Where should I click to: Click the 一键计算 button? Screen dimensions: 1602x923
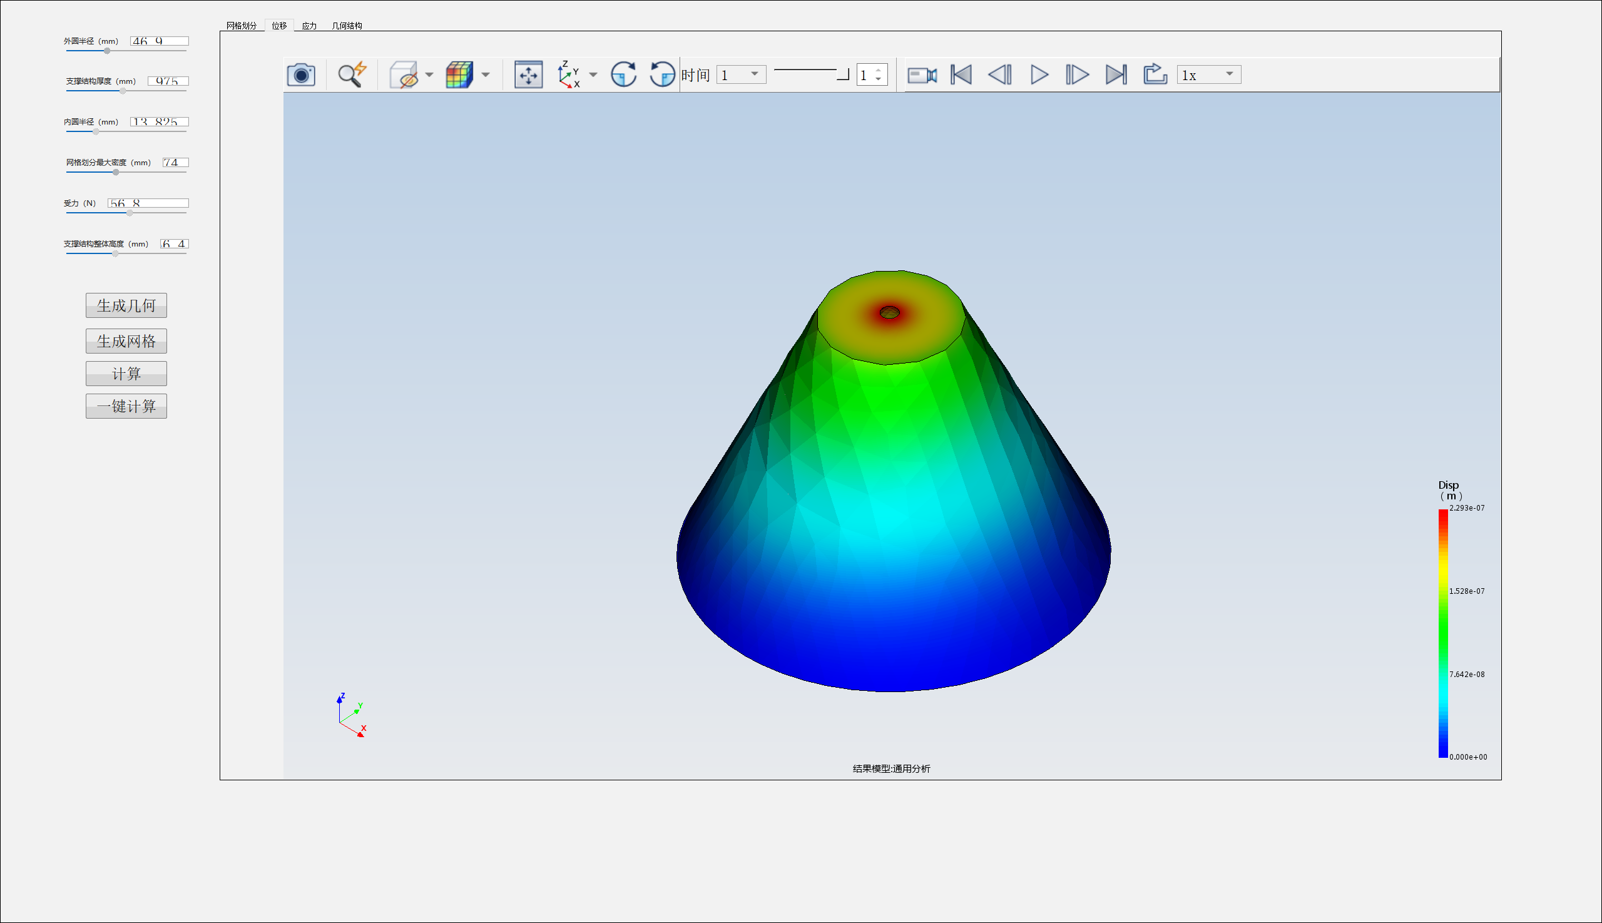126,406
